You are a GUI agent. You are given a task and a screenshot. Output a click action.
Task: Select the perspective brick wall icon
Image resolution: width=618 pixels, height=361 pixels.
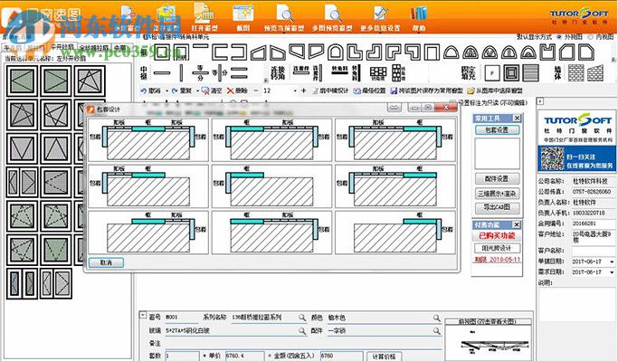click(x=595, y=73)
